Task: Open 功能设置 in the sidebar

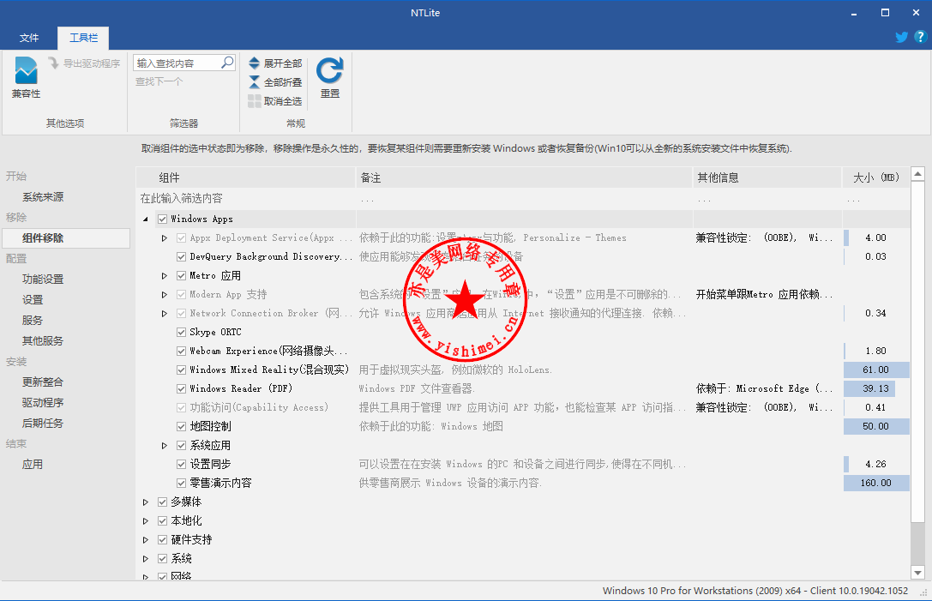Action: (43, 279)
